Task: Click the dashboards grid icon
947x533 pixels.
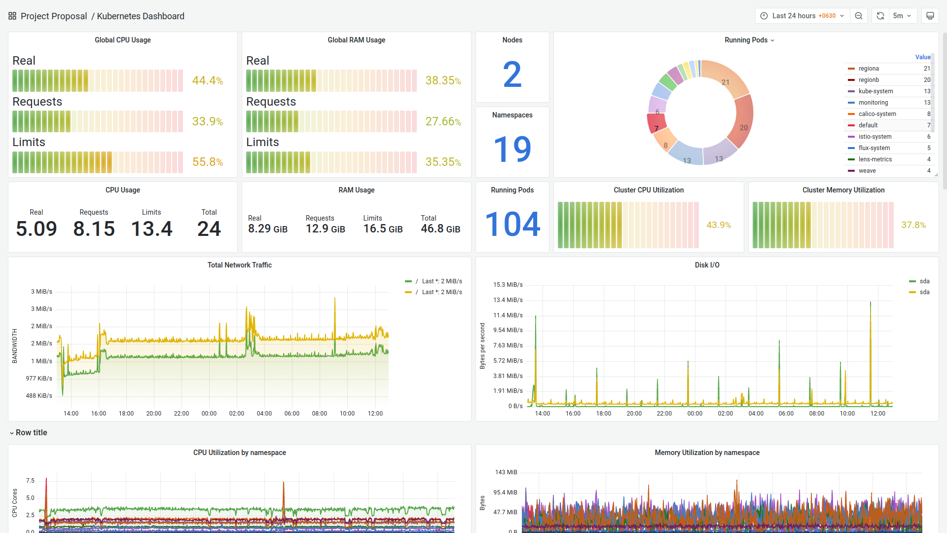Action: pos(12,16)
